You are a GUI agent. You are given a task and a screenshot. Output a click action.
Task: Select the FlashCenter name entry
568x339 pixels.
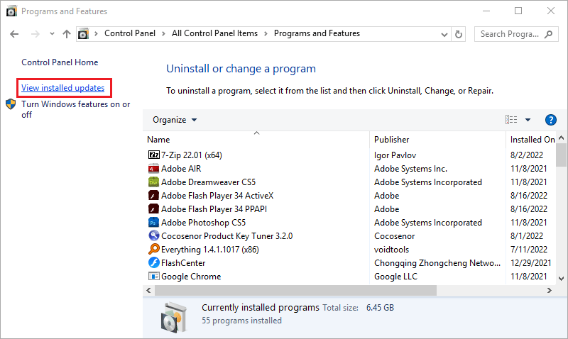pyautogui.click(x=183, y=262)
